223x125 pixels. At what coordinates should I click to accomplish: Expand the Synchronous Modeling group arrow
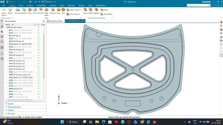pyautogui.click(x=112, y=18)
